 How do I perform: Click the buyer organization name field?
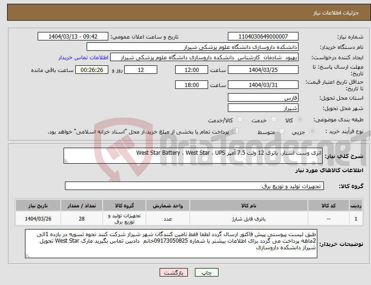[x=193, y=47]
